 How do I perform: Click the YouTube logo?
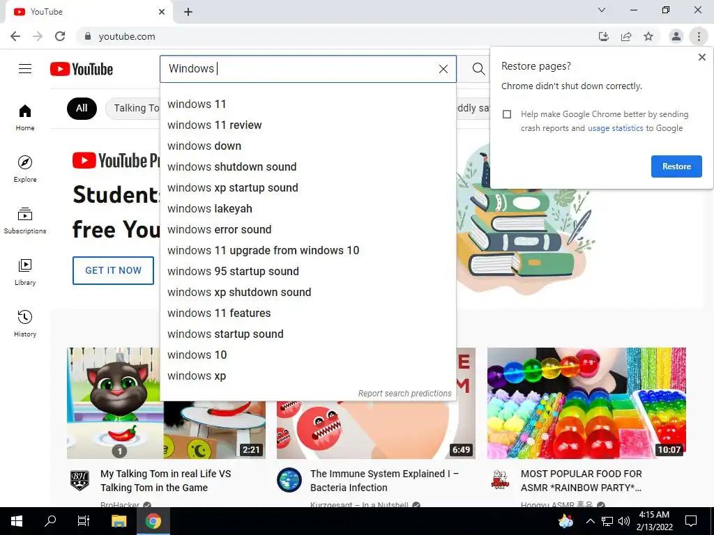click(x=82, y=69)
